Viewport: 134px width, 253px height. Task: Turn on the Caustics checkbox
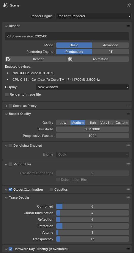pyautogui.click(x=51, y=189)
